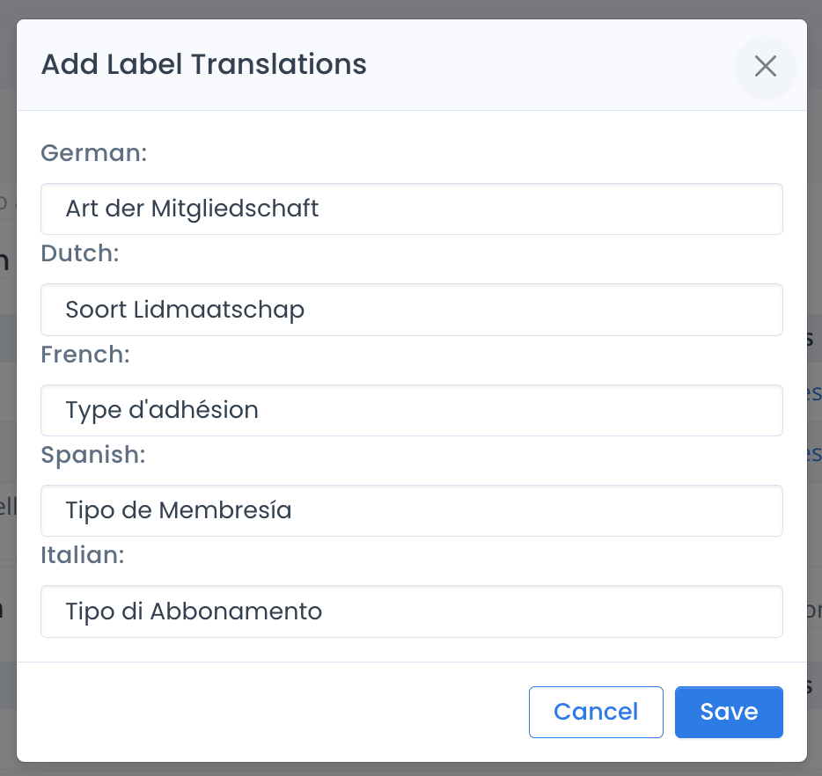Click the 'Spanish:' field label
Viewport: 822px width, 776px height.
(x=93, y=455)
